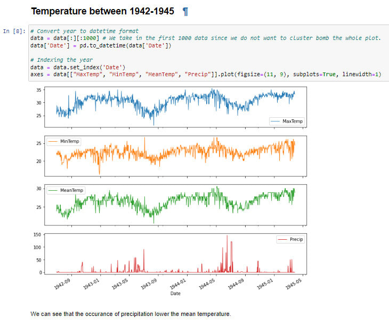Viewport: 389px width, 325px height.
Task: Click the pilcrow anchor link beside heading
Action: tap(185, 12)
